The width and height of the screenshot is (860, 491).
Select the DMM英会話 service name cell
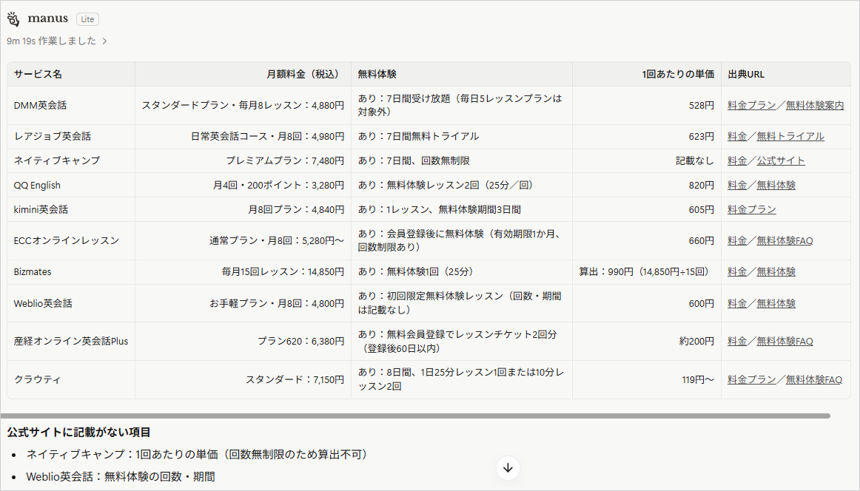point(71,105)
